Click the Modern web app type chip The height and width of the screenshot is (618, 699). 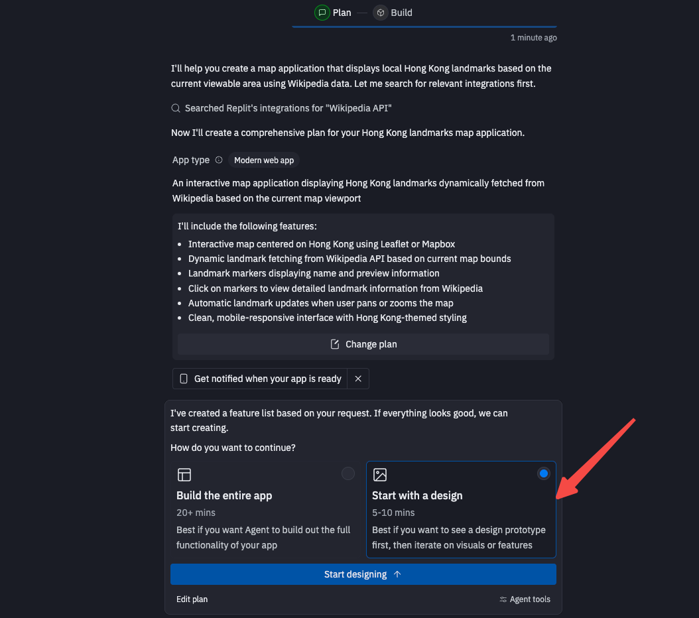pyautogui.click(x=264, y=160)
